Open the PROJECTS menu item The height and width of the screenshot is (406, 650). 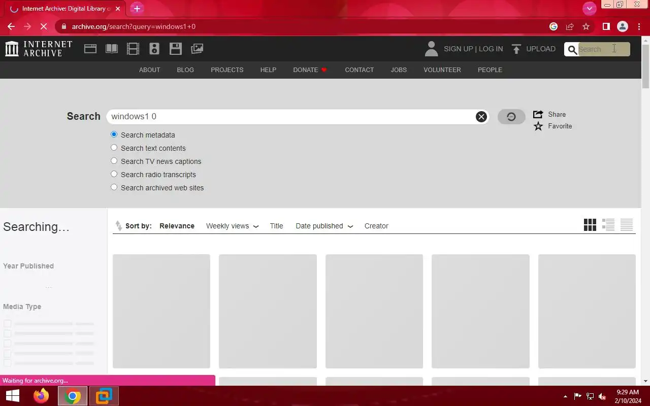227,70
